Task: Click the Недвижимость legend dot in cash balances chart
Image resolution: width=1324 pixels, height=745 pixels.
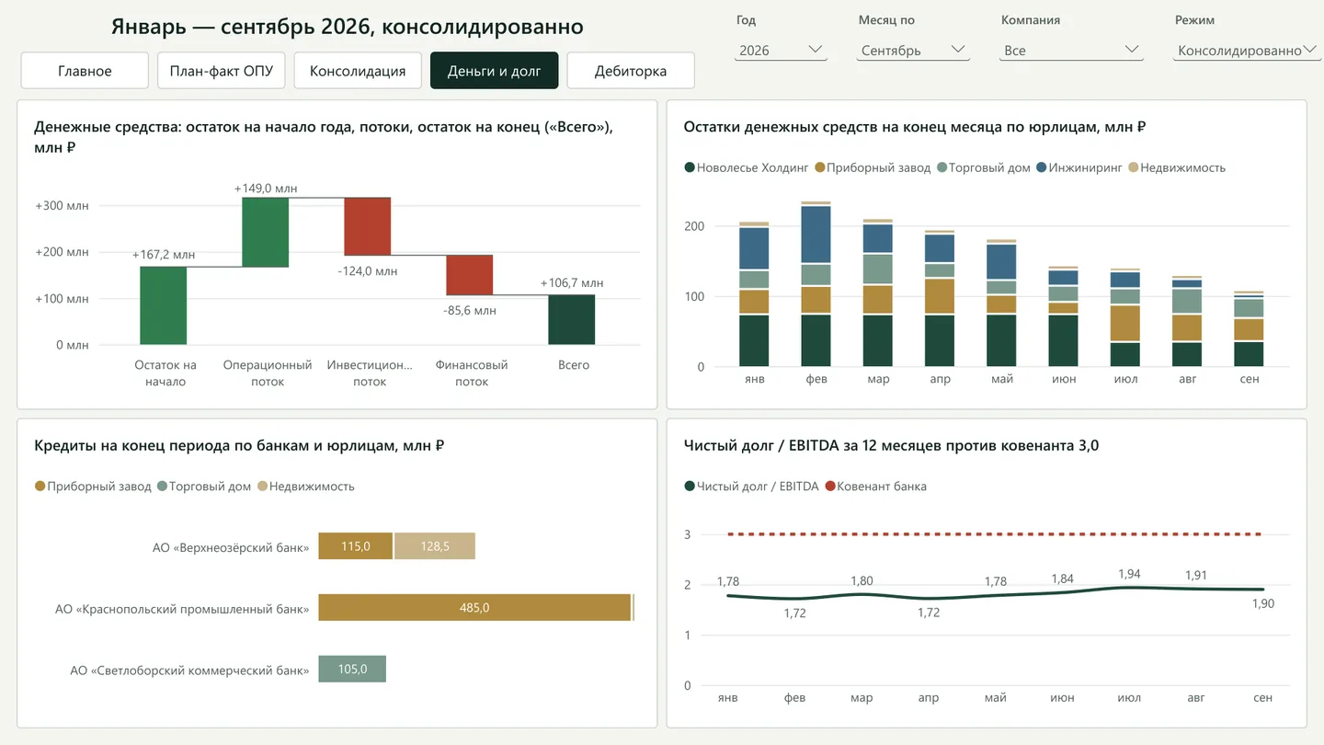Action: click(1133, 167)
